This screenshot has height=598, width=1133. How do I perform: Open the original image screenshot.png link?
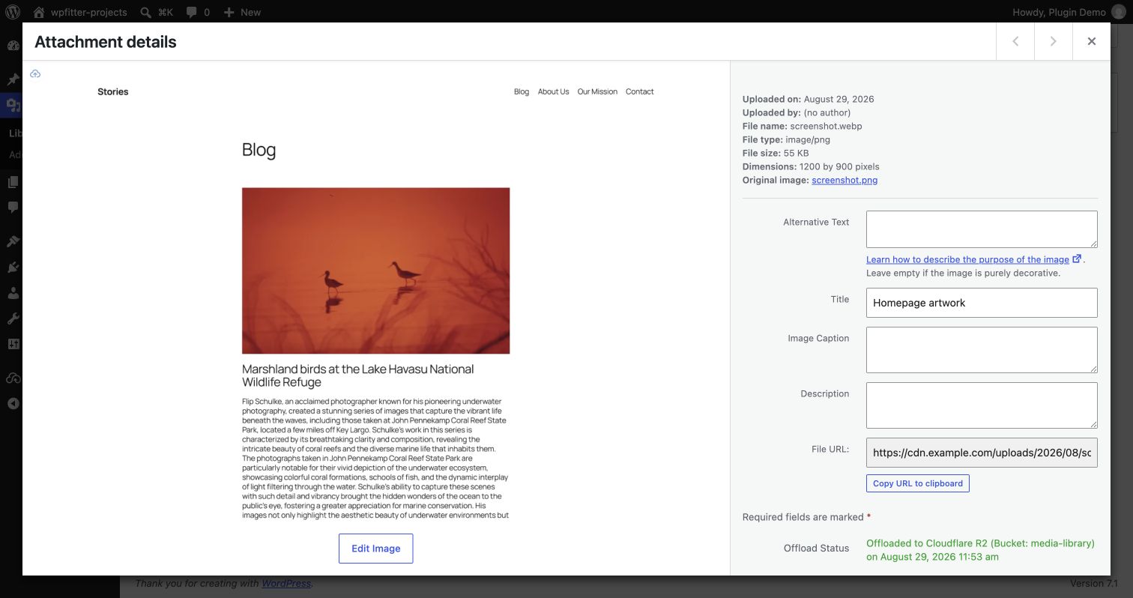click(x=845, y=180)
